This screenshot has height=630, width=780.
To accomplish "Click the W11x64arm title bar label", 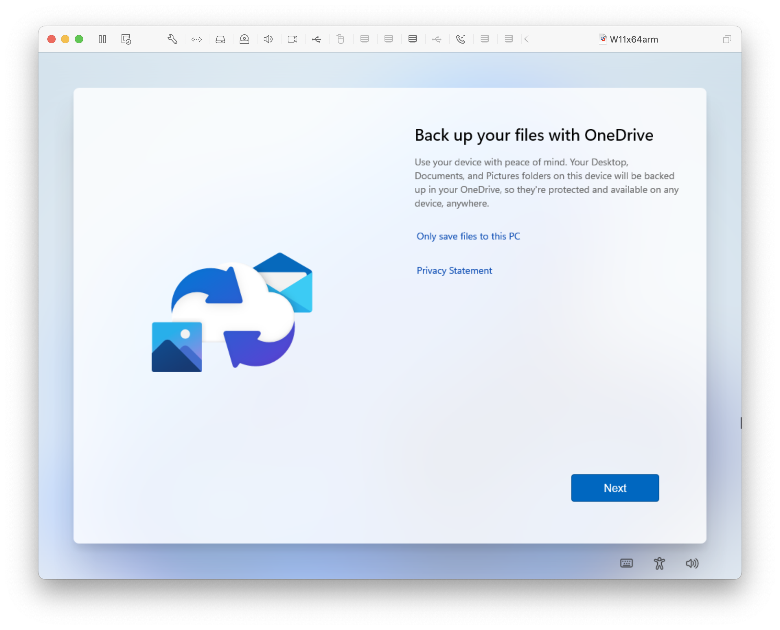I will click(634, 39).
